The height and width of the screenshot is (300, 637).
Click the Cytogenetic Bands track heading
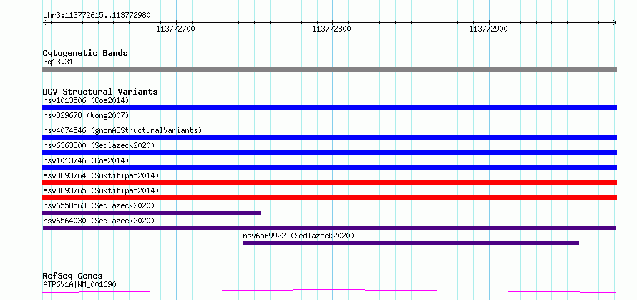point(85,53)
